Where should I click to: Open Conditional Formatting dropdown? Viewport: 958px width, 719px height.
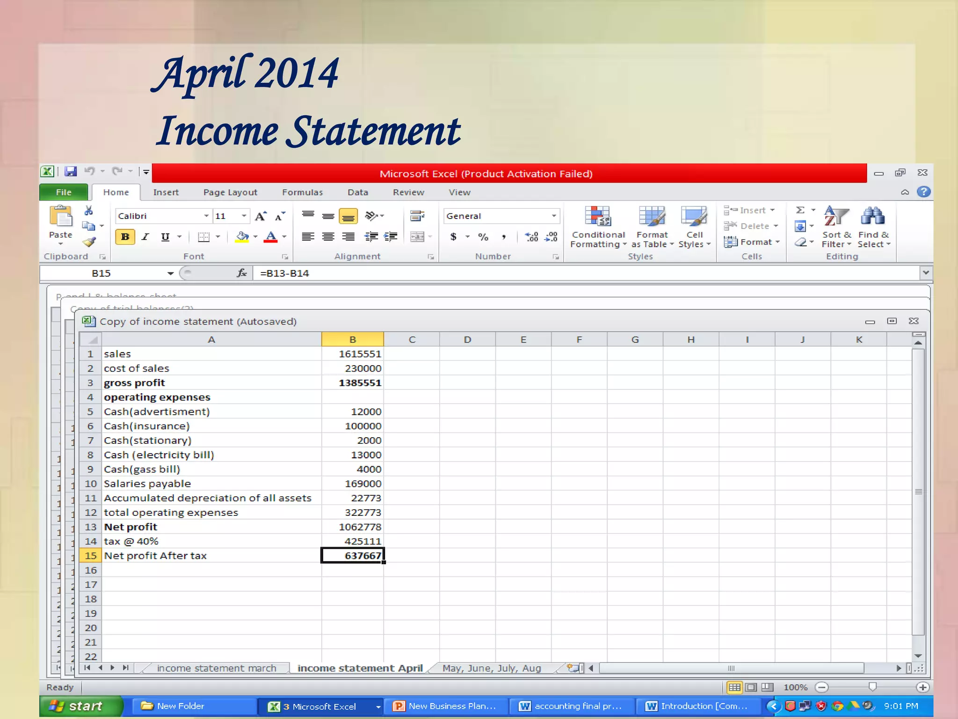pyautogui.click(x=598, y=227)
